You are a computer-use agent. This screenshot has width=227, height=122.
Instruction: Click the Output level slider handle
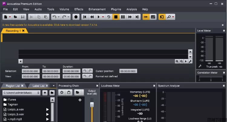click(92, 104)
